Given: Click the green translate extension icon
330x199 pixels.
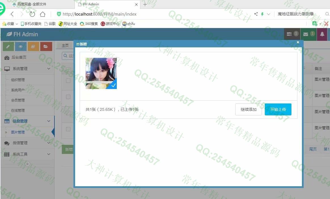Looking at the screenshot, I should click(315, 24).
